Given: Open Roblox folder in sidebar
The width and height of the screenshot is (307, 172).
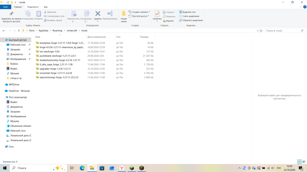Looking at the screenshot, I should [x=14, y=64].
